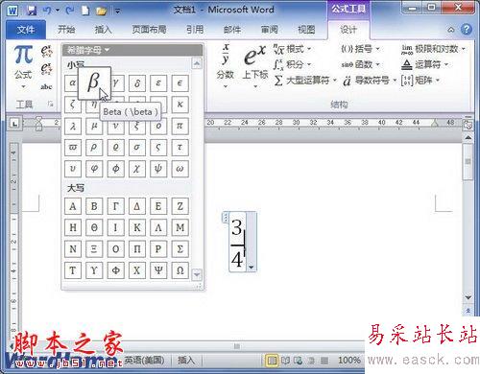
Task: Insert lowercase omega symbol
Action: coord(180,169)
